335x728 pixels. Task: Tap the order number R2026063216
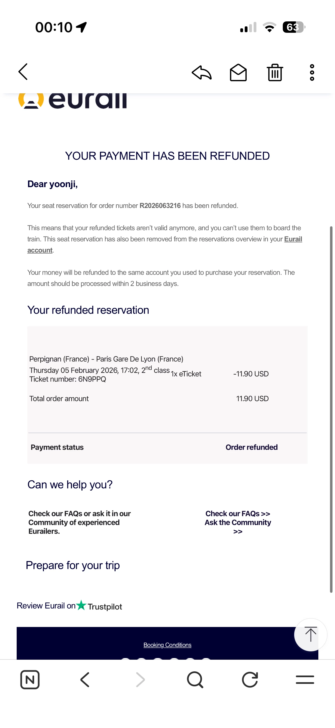pos(160,206)
